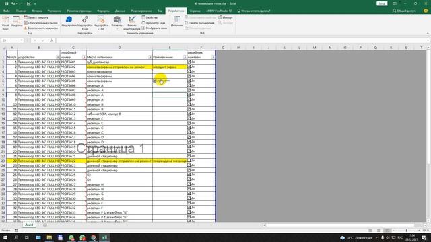Open the blue Надстройки store button
Image resolution: width=431 pixels, height=242 pixels.
click(69, 22)
